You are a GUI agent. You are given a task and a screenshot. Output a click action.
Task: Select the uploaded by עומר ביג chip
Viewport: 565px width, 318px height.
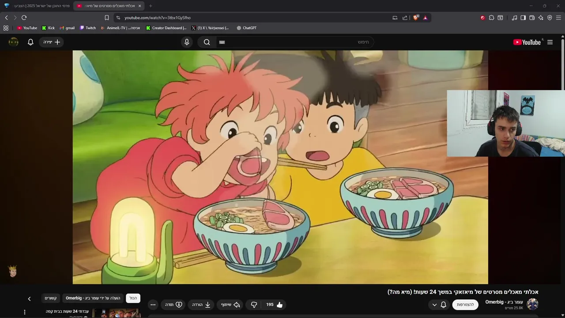[x=93, y=298]
